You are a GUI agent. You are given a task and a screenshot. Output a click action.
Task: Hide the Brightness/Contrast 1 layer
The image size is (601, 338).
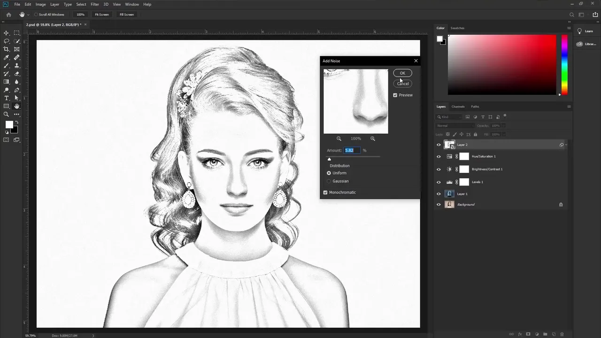pos(439,169)
